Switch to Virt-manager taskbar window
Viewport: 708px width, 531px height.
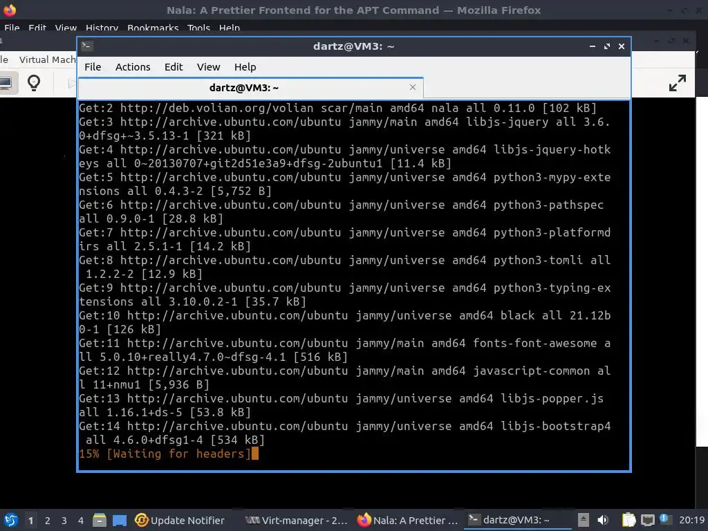(x=296, y=520)
